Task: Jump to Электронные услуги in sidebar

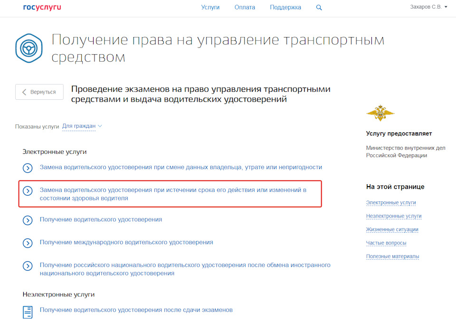Action: pos(391,202)
